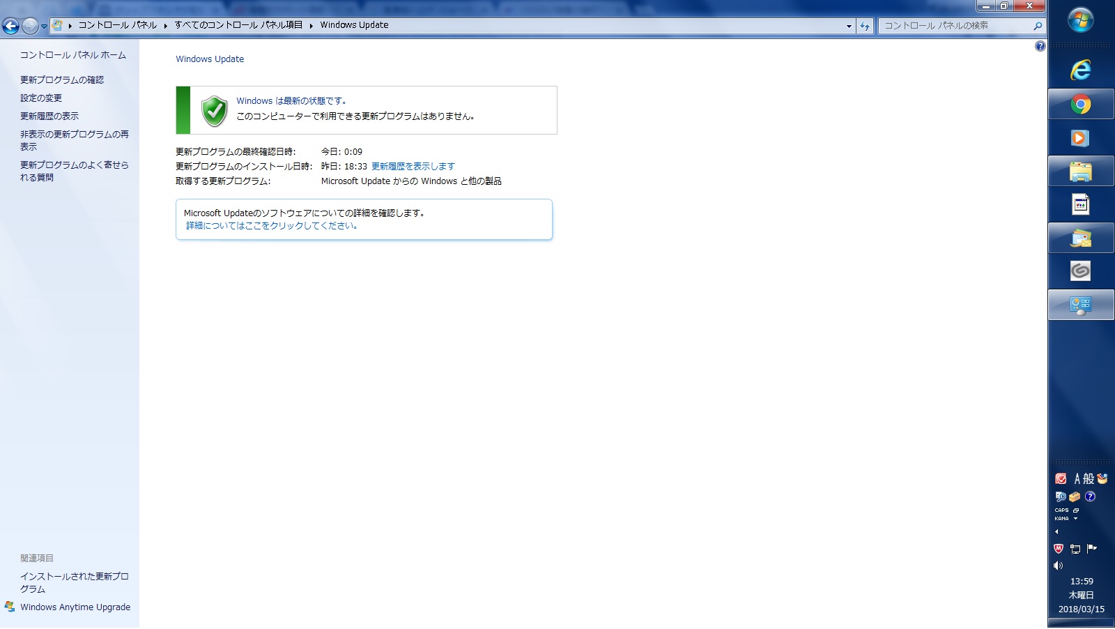
Task: Click Microsoft Update からの Windows と他の製品 text
Action: click(x=411, y=181)
